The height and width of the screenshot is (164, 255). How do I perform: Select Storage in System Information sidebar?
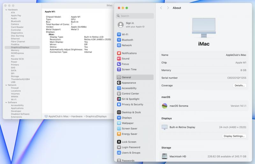point(15,76)
